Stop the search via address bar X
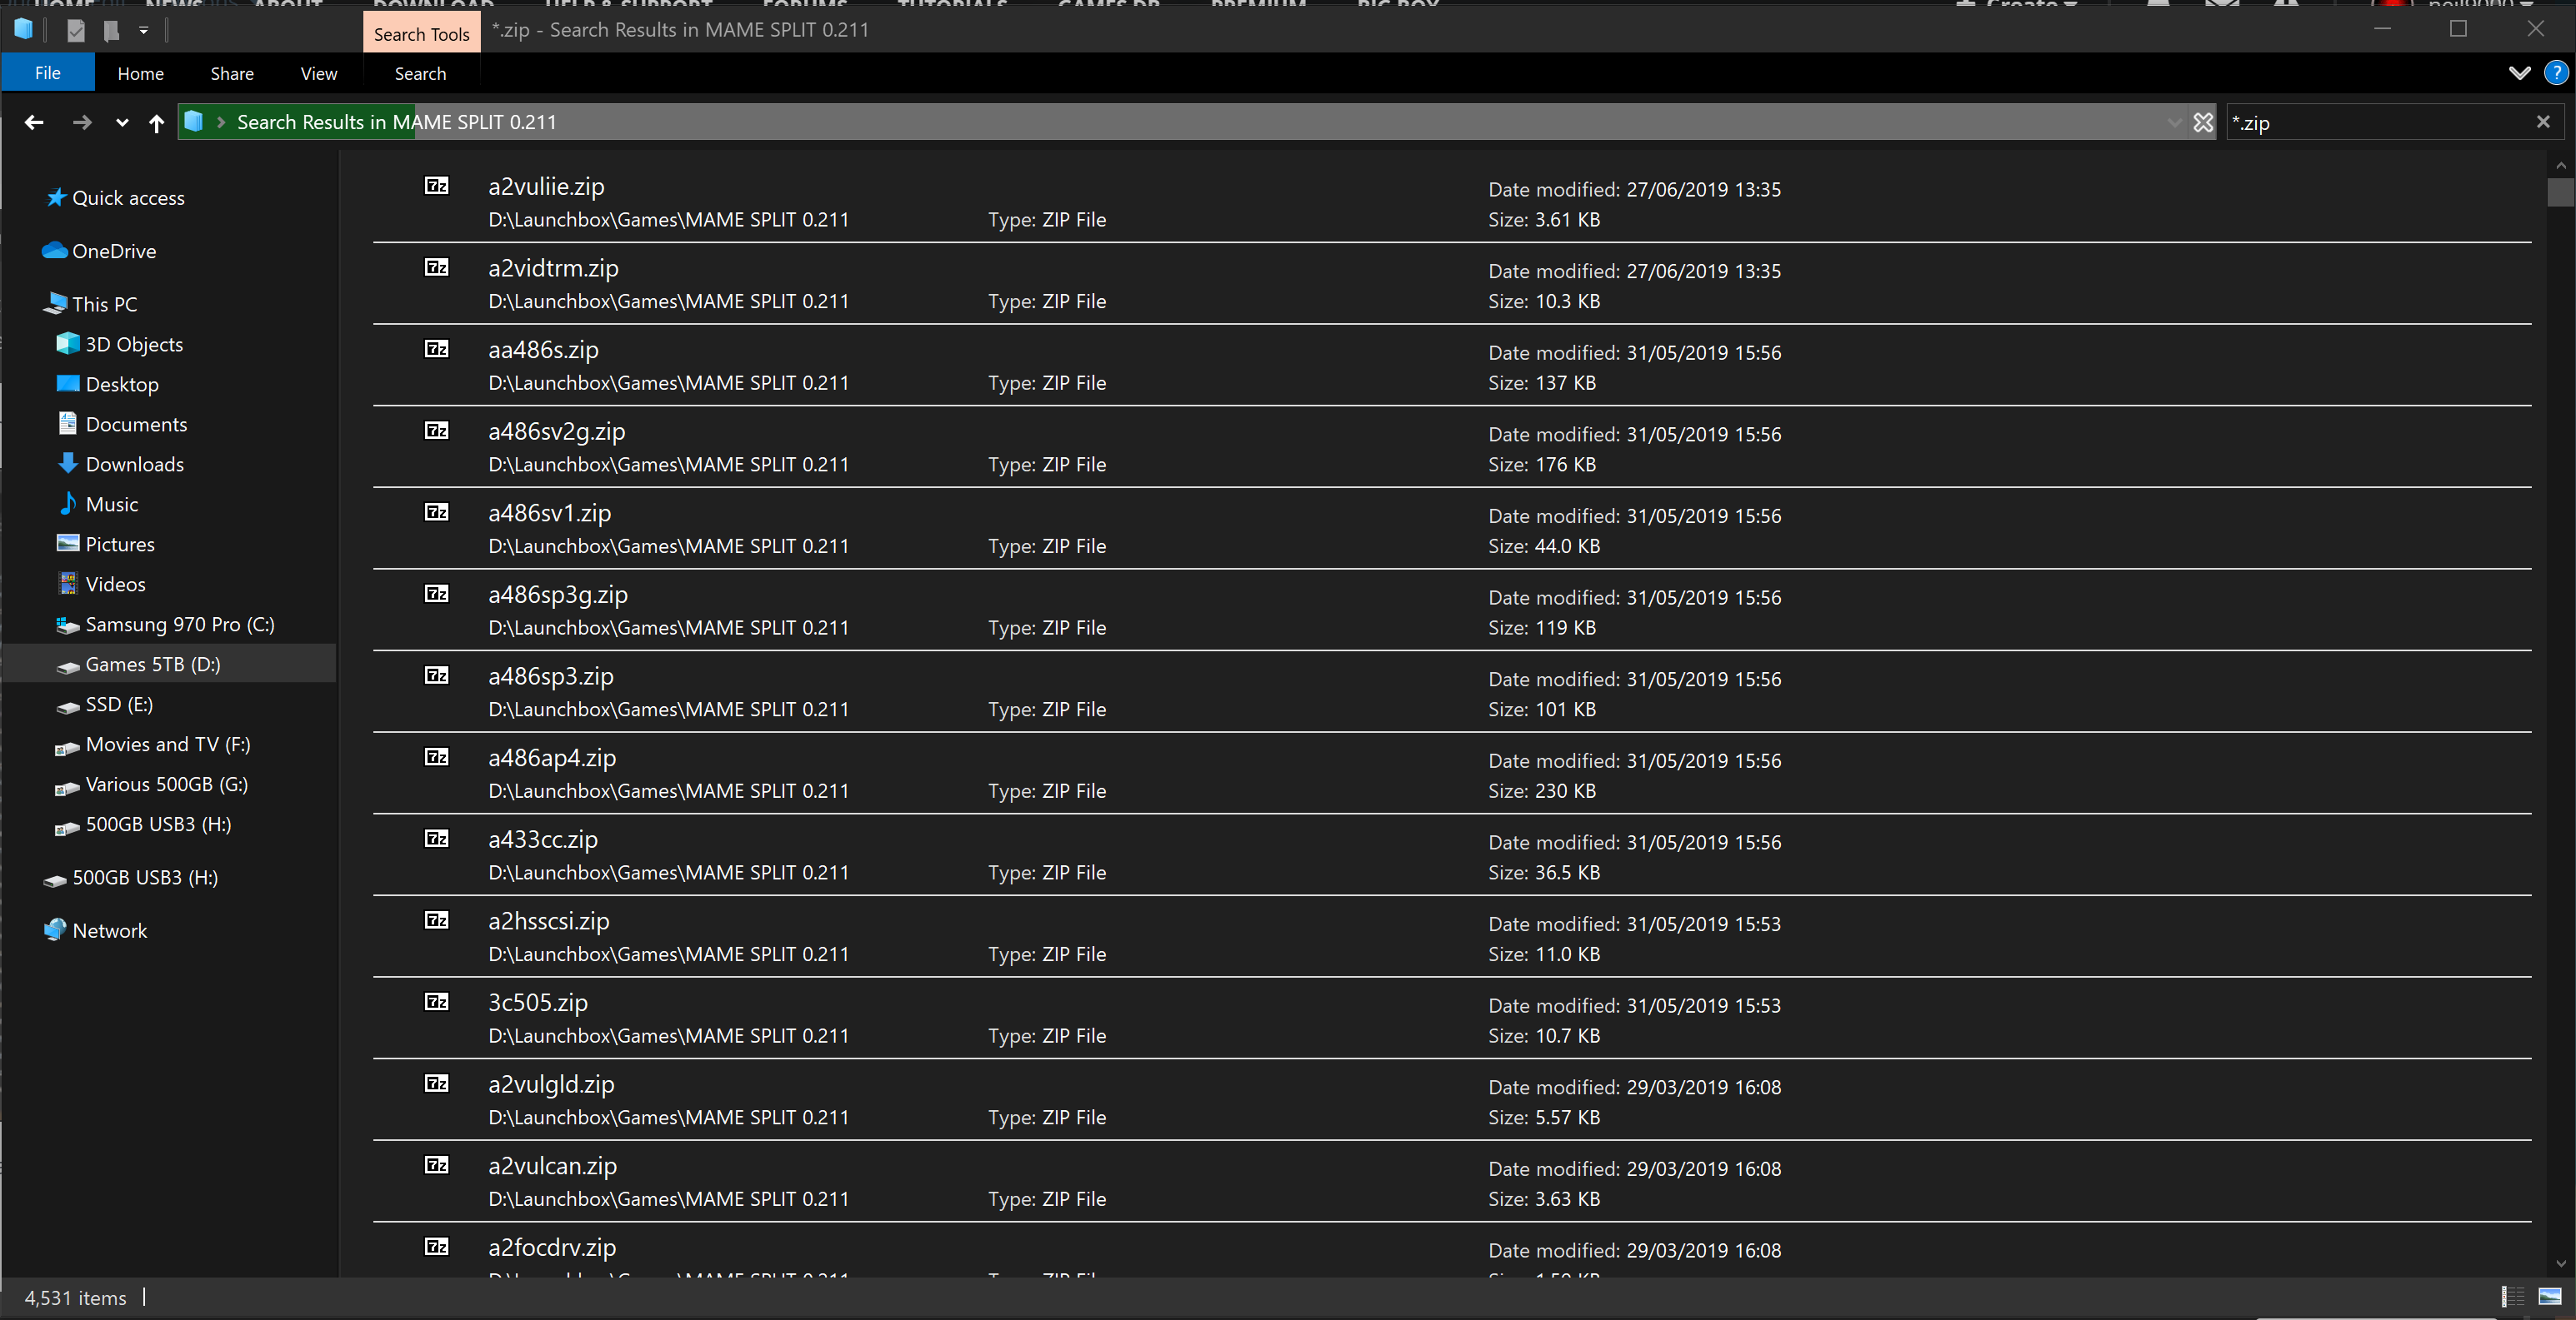Image resolution: width=2576 pixels, height=1320 pixels. (2203, 122)
